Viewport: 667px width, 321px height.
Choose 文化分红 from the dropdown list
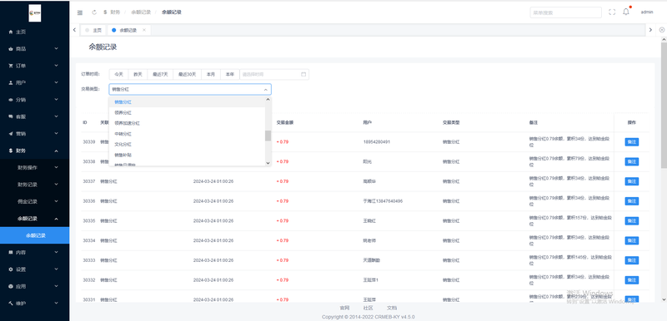187,145
